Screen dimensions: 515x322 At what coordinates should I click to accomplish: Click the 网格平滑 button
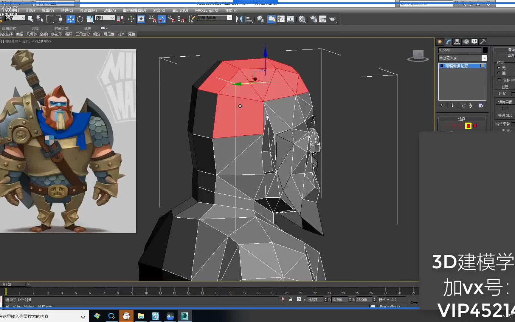coord(502,124)
